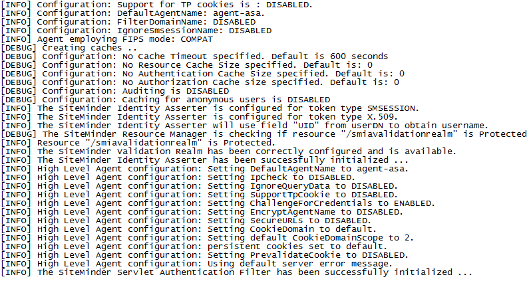This screenshot has height=289, width=527.
Task: Click the FIPS mode: COMPAT line
Action: point(107,39)
